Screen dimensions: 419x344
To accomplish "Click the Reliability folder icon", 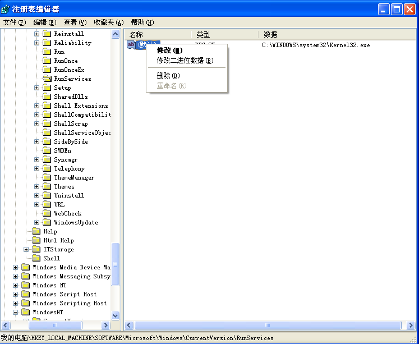I will (x=47, y=43).
